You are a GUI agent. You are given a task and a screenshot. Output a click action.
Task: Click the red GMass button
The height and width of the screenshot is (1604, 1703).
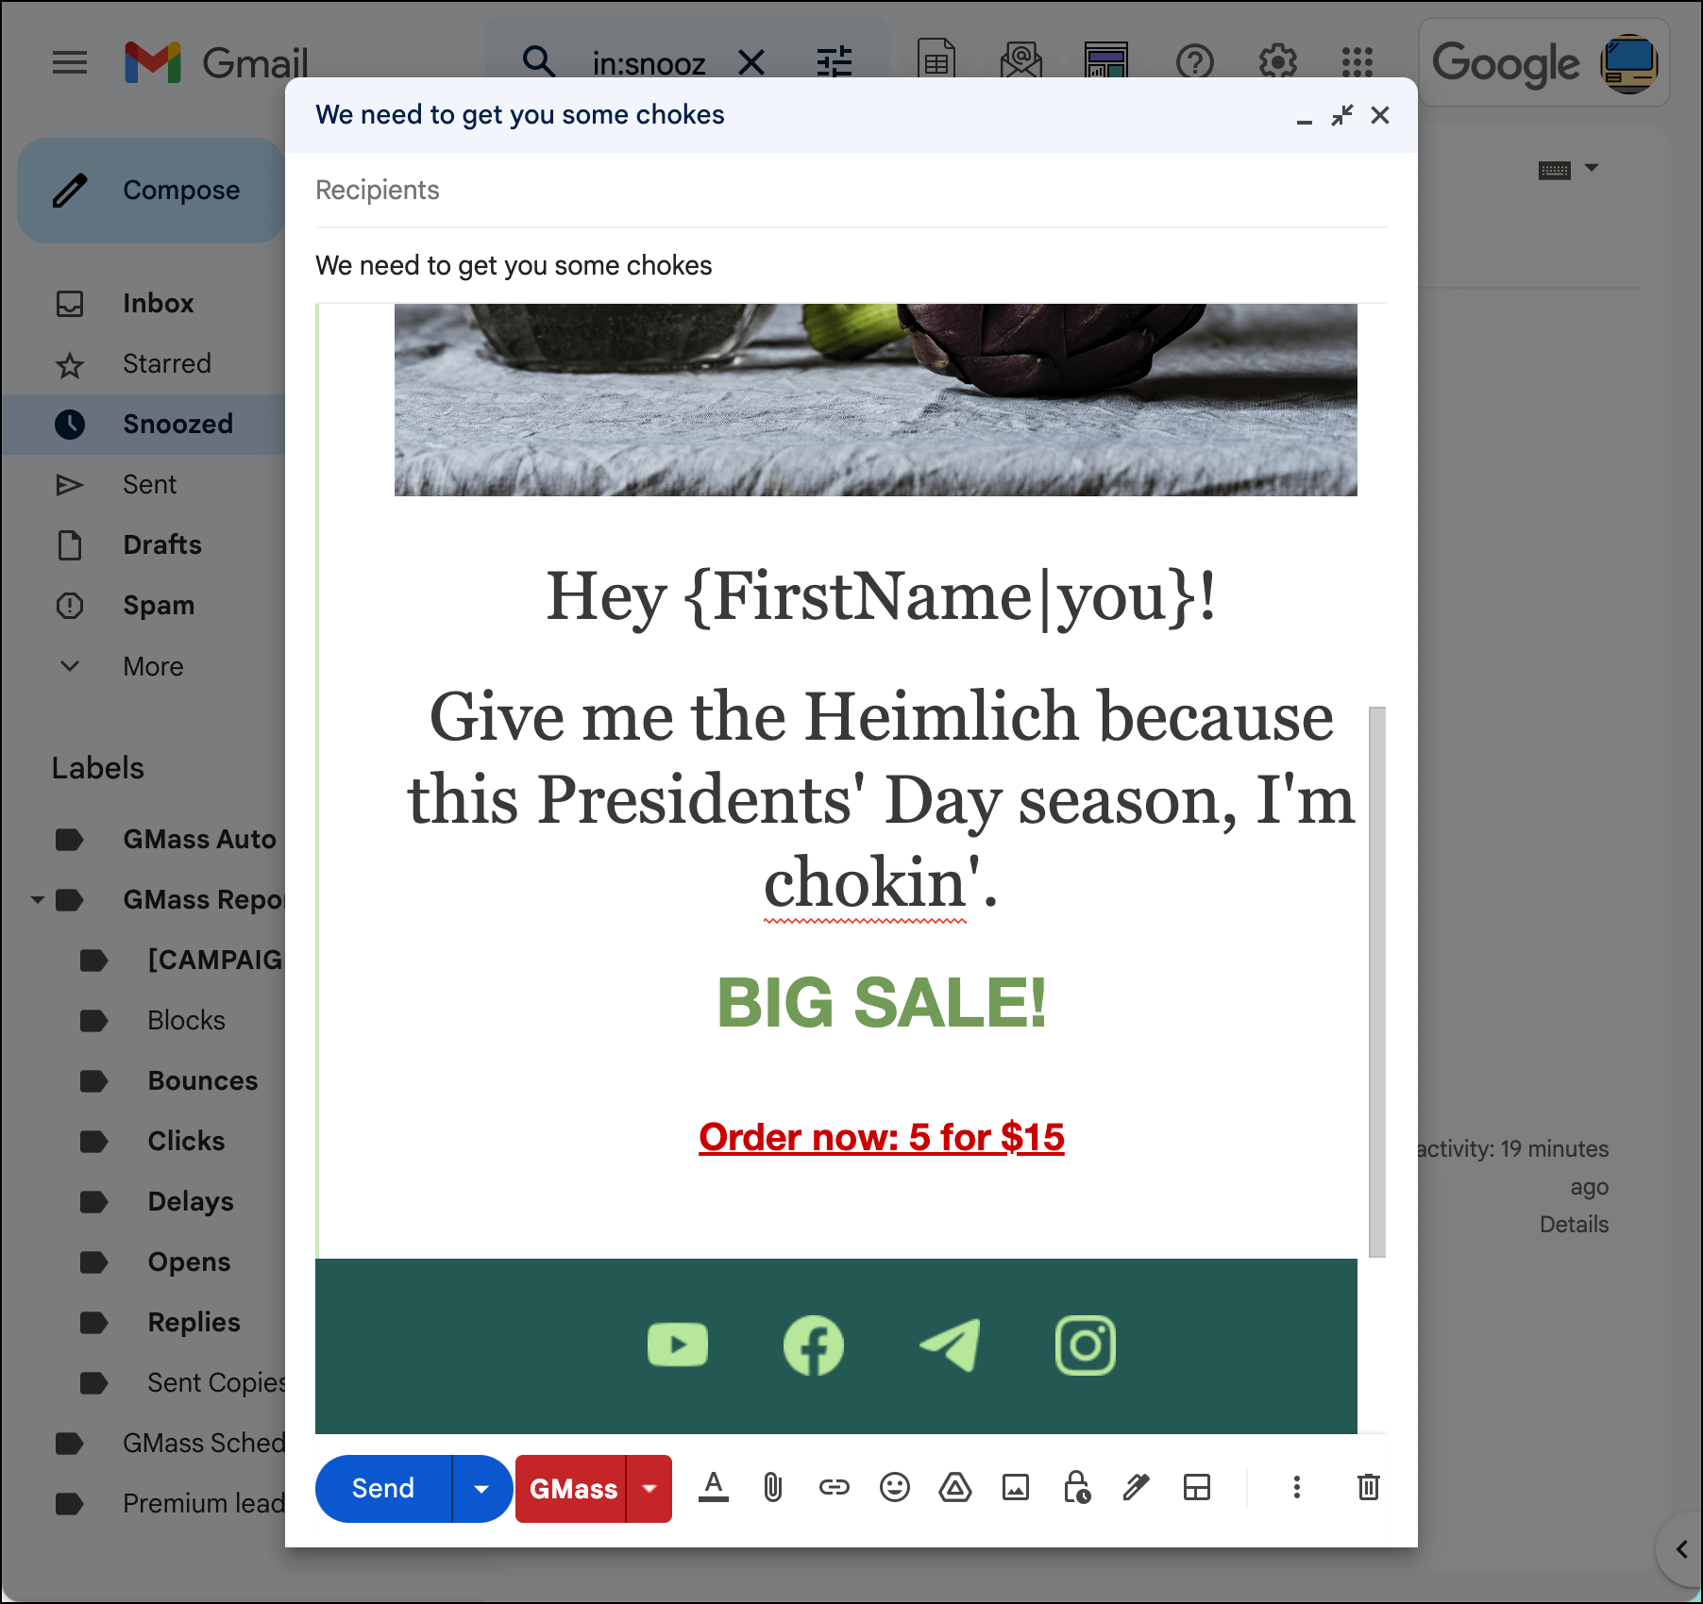point(572,1489)
